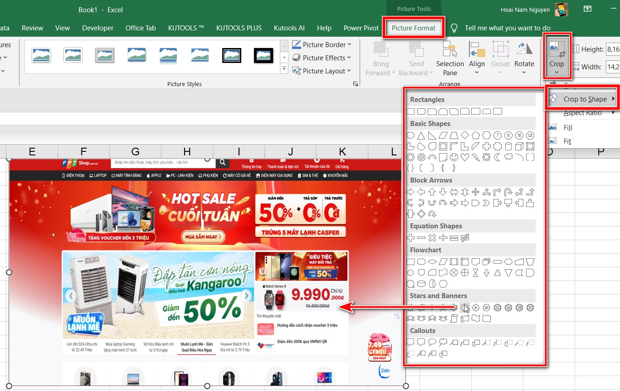Select the Smiley Face shape
The image size is (620, 391).
pos(454,157)
